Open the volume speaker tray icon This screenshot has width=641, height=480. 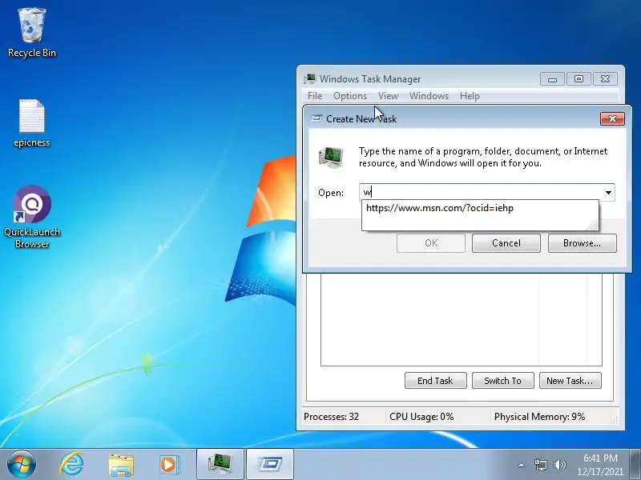559,465
